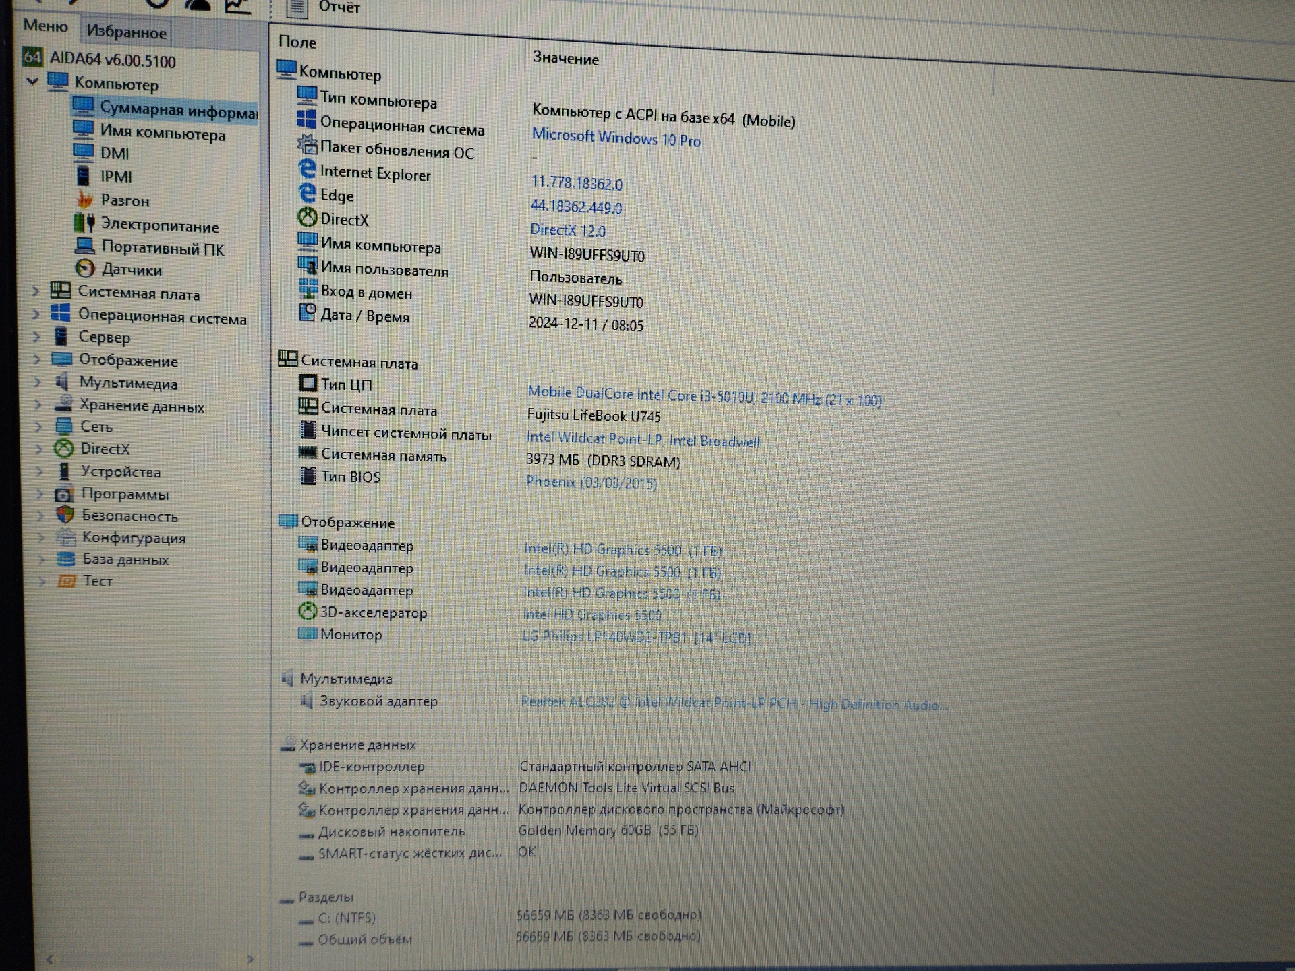This screenshot has width=1295, height=971.
Task: Open the IPMI server icon
Action: [83, 175]
